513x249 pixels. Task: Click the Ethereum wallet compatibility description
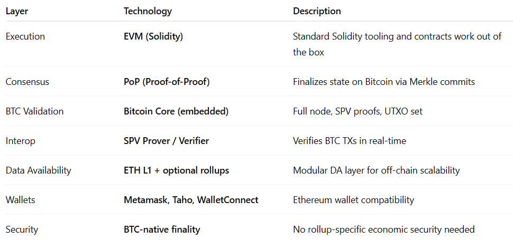click(353, 200)
